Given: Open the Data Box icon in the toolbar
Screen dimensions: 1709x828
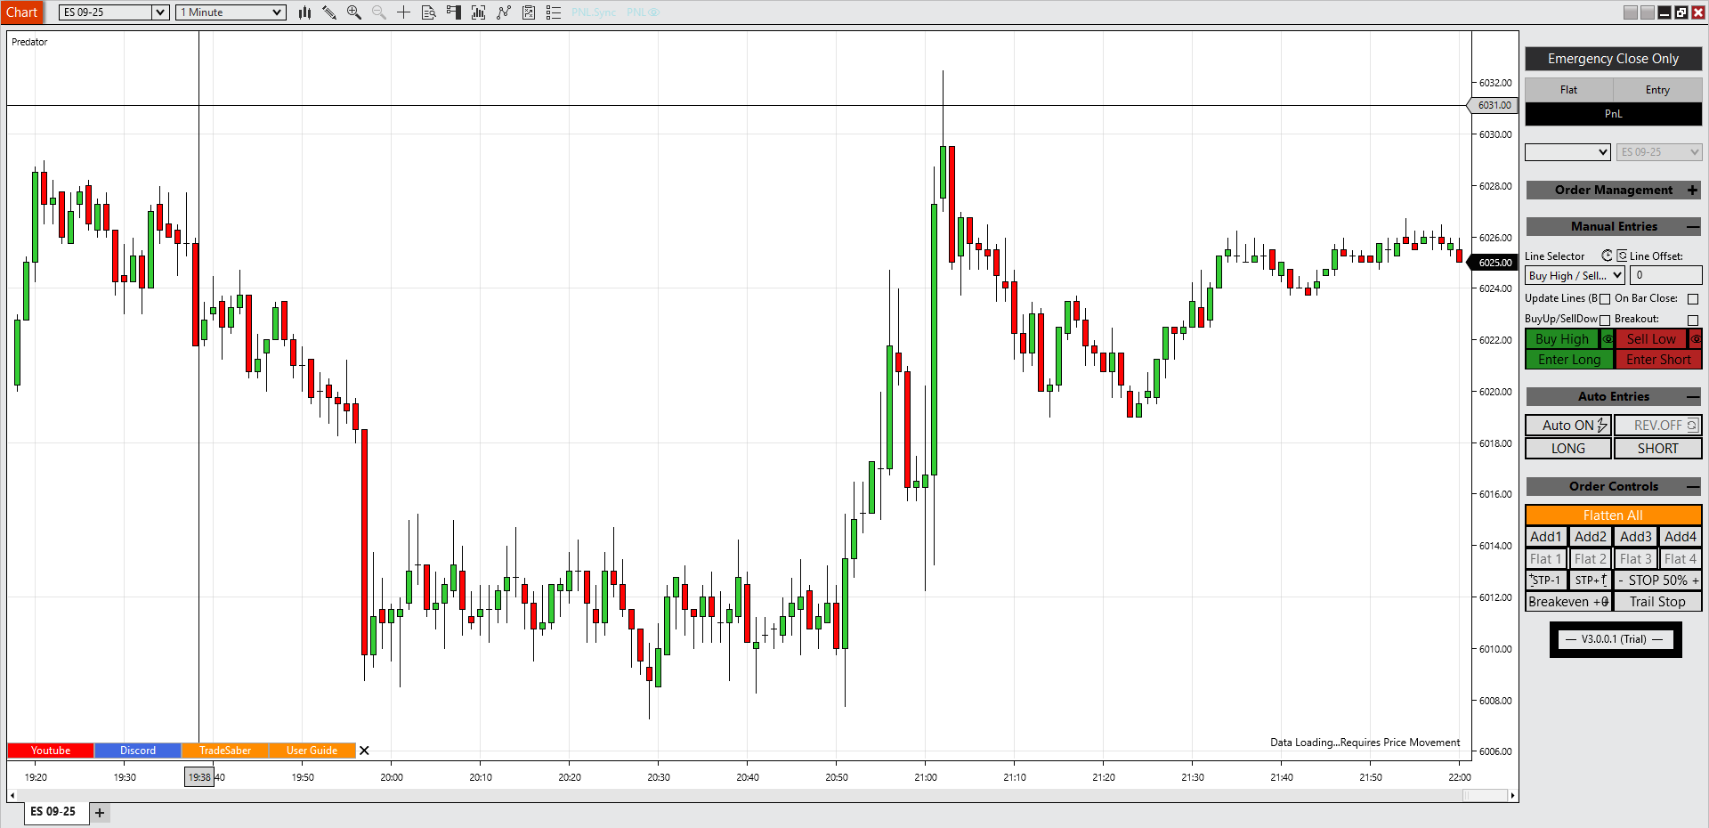Looking at the screenshot, I should click(429, 12).
